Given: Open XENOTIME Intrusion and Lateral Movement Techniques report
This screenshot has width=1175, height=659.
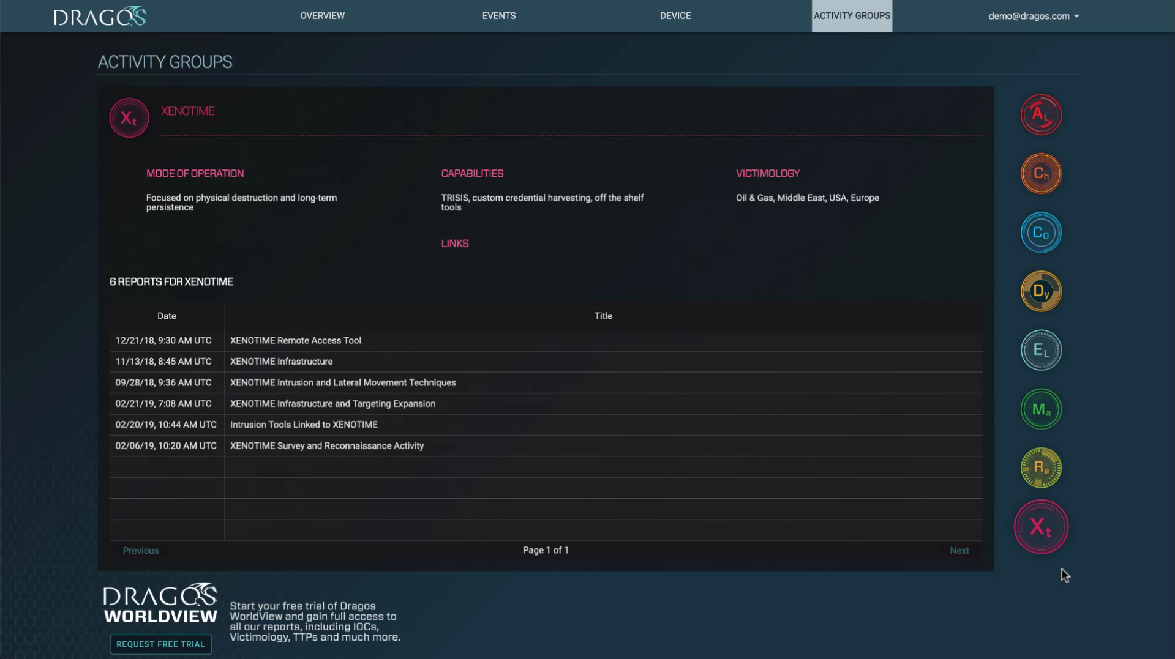Looking at the screenshot, I should pyautogui.click(x=343, y=383).
